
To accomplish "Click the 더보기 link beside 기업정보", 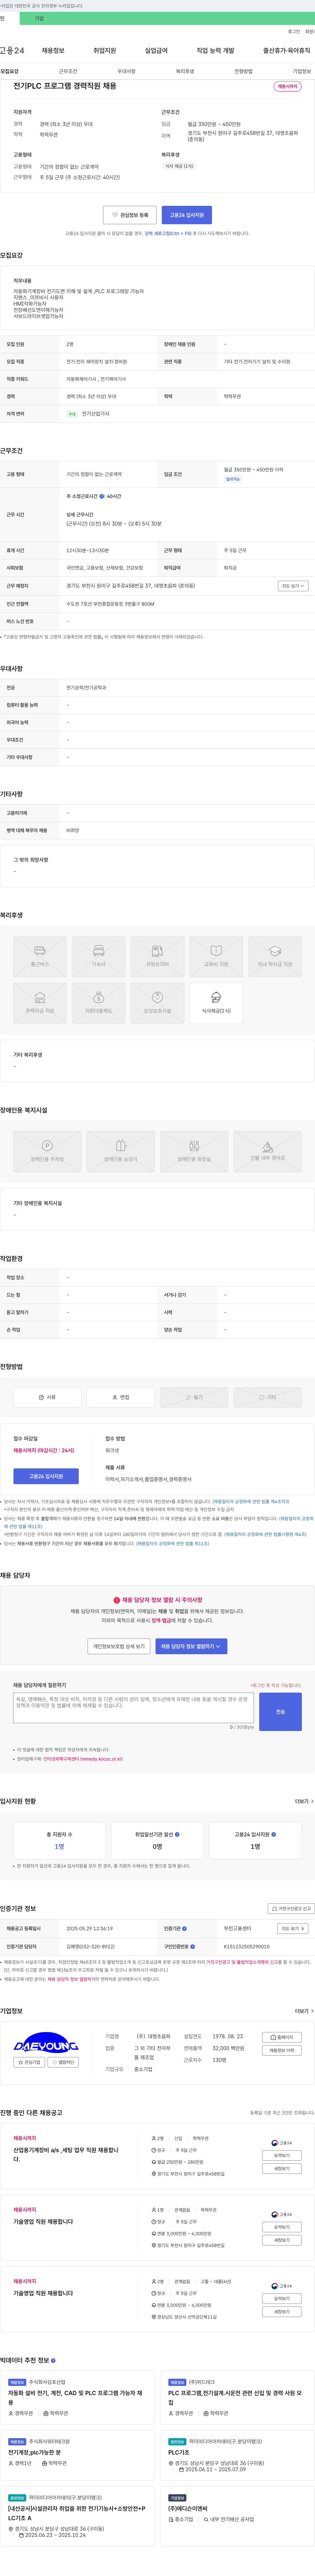I will pos(304,2011).
